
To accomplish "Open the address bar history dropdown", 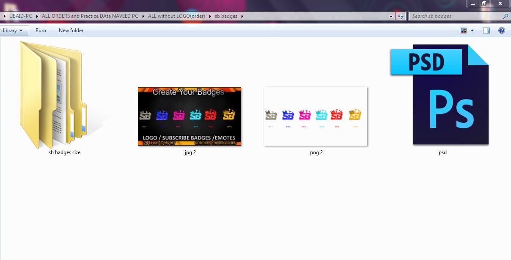I will pyautogui.click(x=390, y=16).
